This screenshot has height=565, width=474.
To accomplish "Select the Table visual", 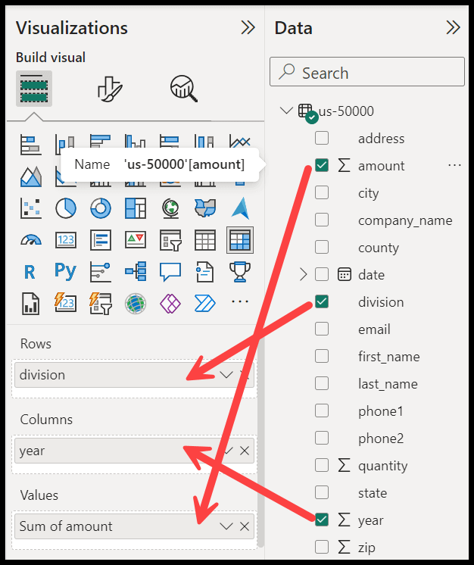I will point(205,240).
